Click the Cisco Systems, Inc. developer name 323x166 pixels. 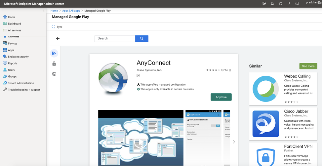point(149,70)
